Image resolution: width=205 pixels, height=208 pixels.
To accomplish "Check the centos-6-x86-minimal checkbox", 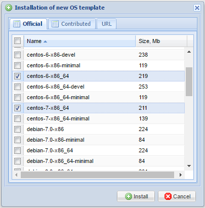I will click(17, 65).
